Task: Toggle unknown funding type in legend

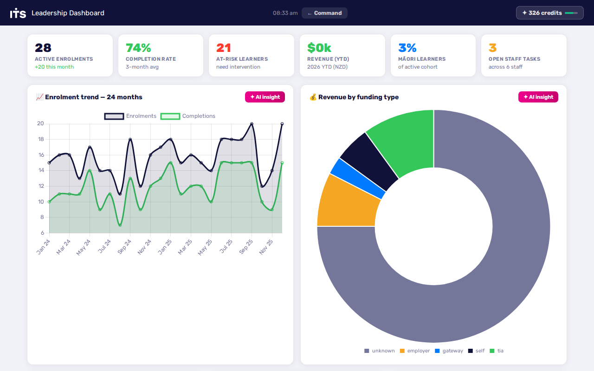Action: pos(379,351)
